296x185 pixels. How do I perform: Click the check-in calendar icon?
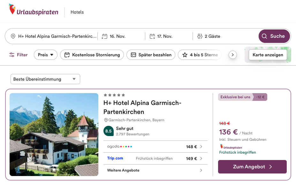tap(104, 36)
